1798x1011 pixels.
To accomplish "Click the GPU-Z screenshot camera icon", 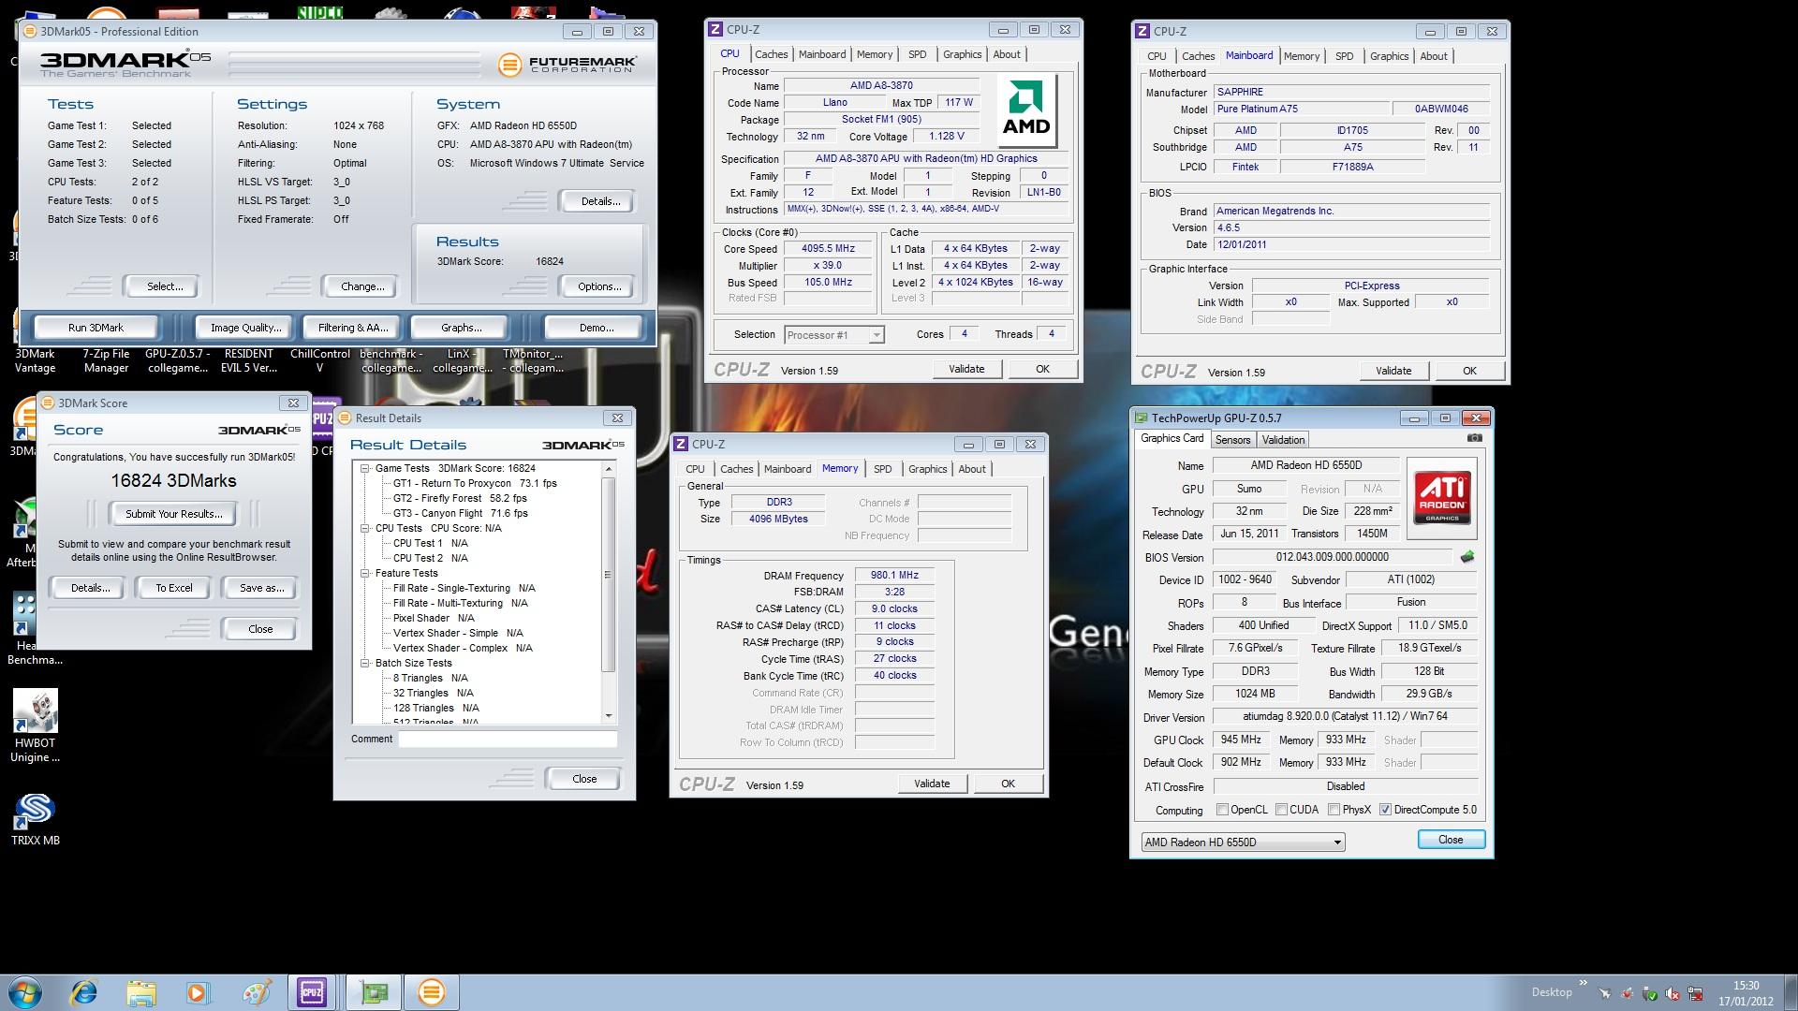I will (1475, 438).
